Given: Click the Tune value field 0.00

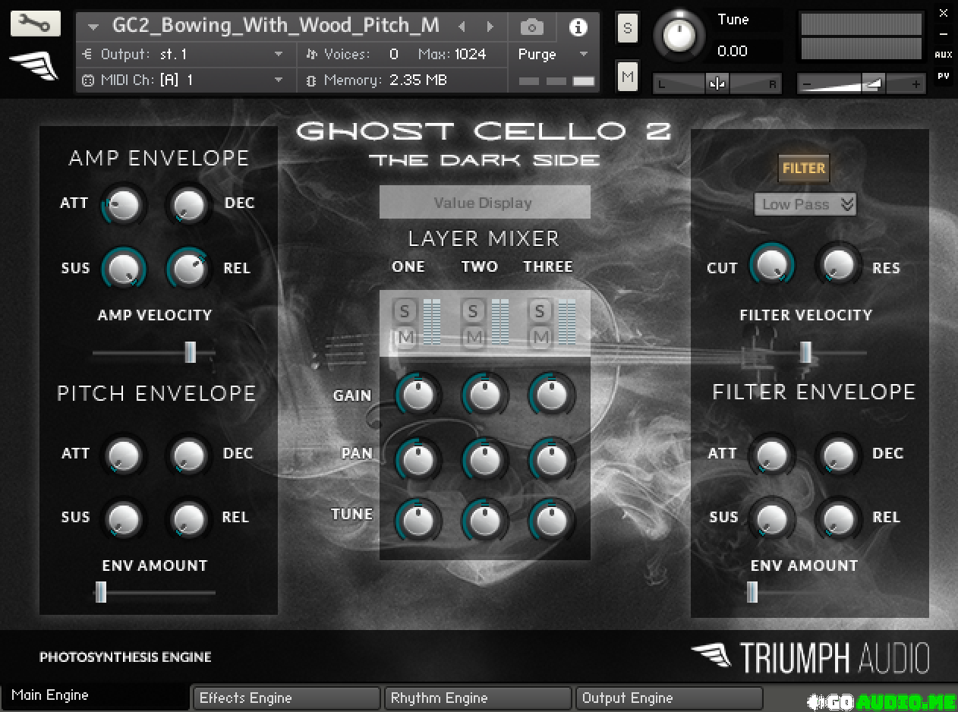Looking at the screenshot, I should (733, 52).
